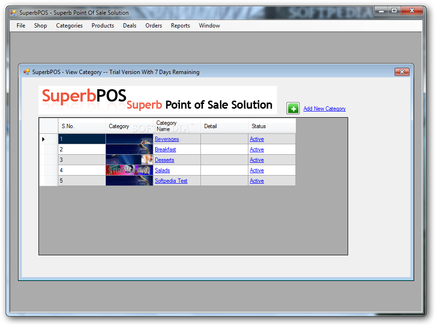The width and height of the screenshot is (436, 326).
Task: Click the SuperbPOS main window title icon
Action: click(13, 13)
